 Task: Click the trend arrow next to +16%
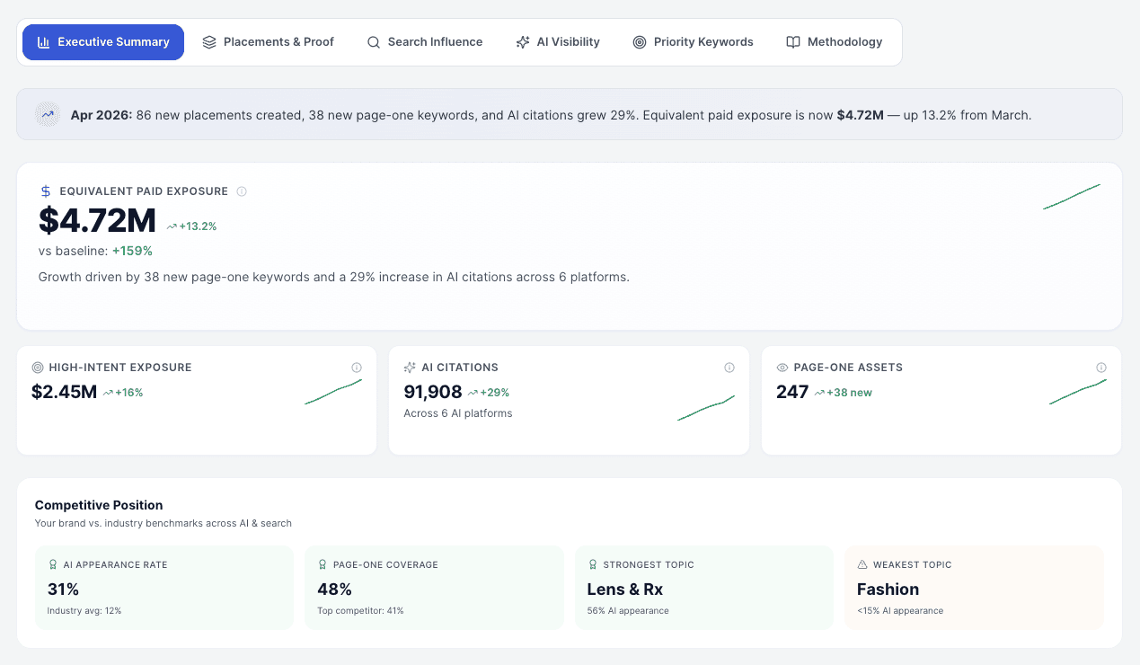coord(108,393)
